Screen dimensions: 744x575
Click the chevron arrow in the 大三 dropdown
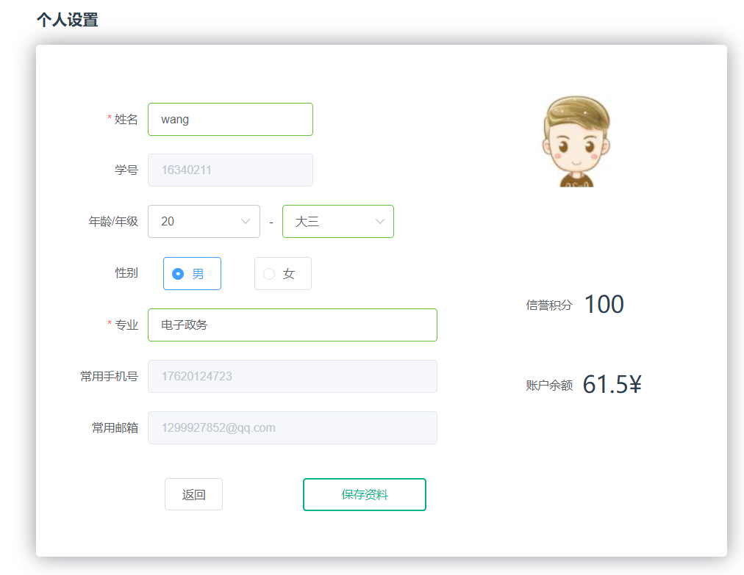(x=380, y=222)
